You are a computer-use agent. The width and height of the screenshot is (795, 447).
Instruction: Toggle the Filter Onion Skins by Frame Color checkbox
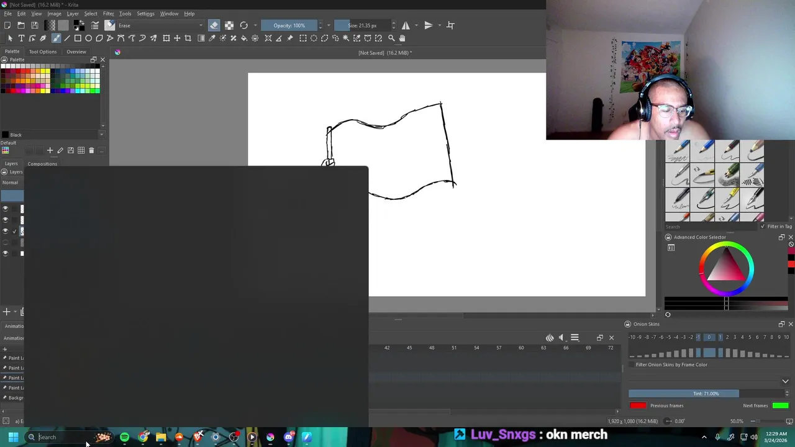point(632,365)
